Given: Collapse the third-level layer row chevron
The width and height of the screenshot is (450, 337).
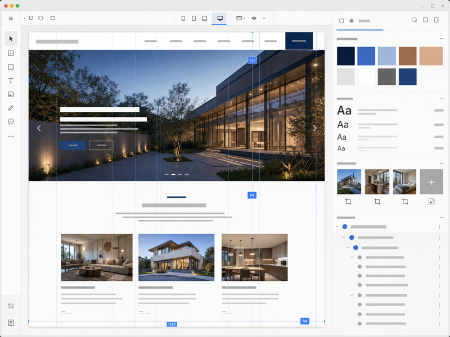Looking at the screenshot, I should [x=348, y=248].
